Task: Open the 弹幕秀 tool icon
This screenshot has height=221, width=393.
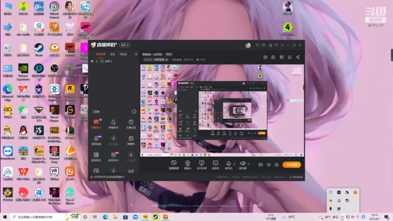Action: pyautogui.click(x=131, y=140)
